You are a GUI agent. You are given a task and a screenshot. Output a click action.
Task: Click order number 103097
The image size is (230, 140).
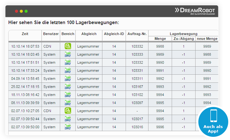137,103
